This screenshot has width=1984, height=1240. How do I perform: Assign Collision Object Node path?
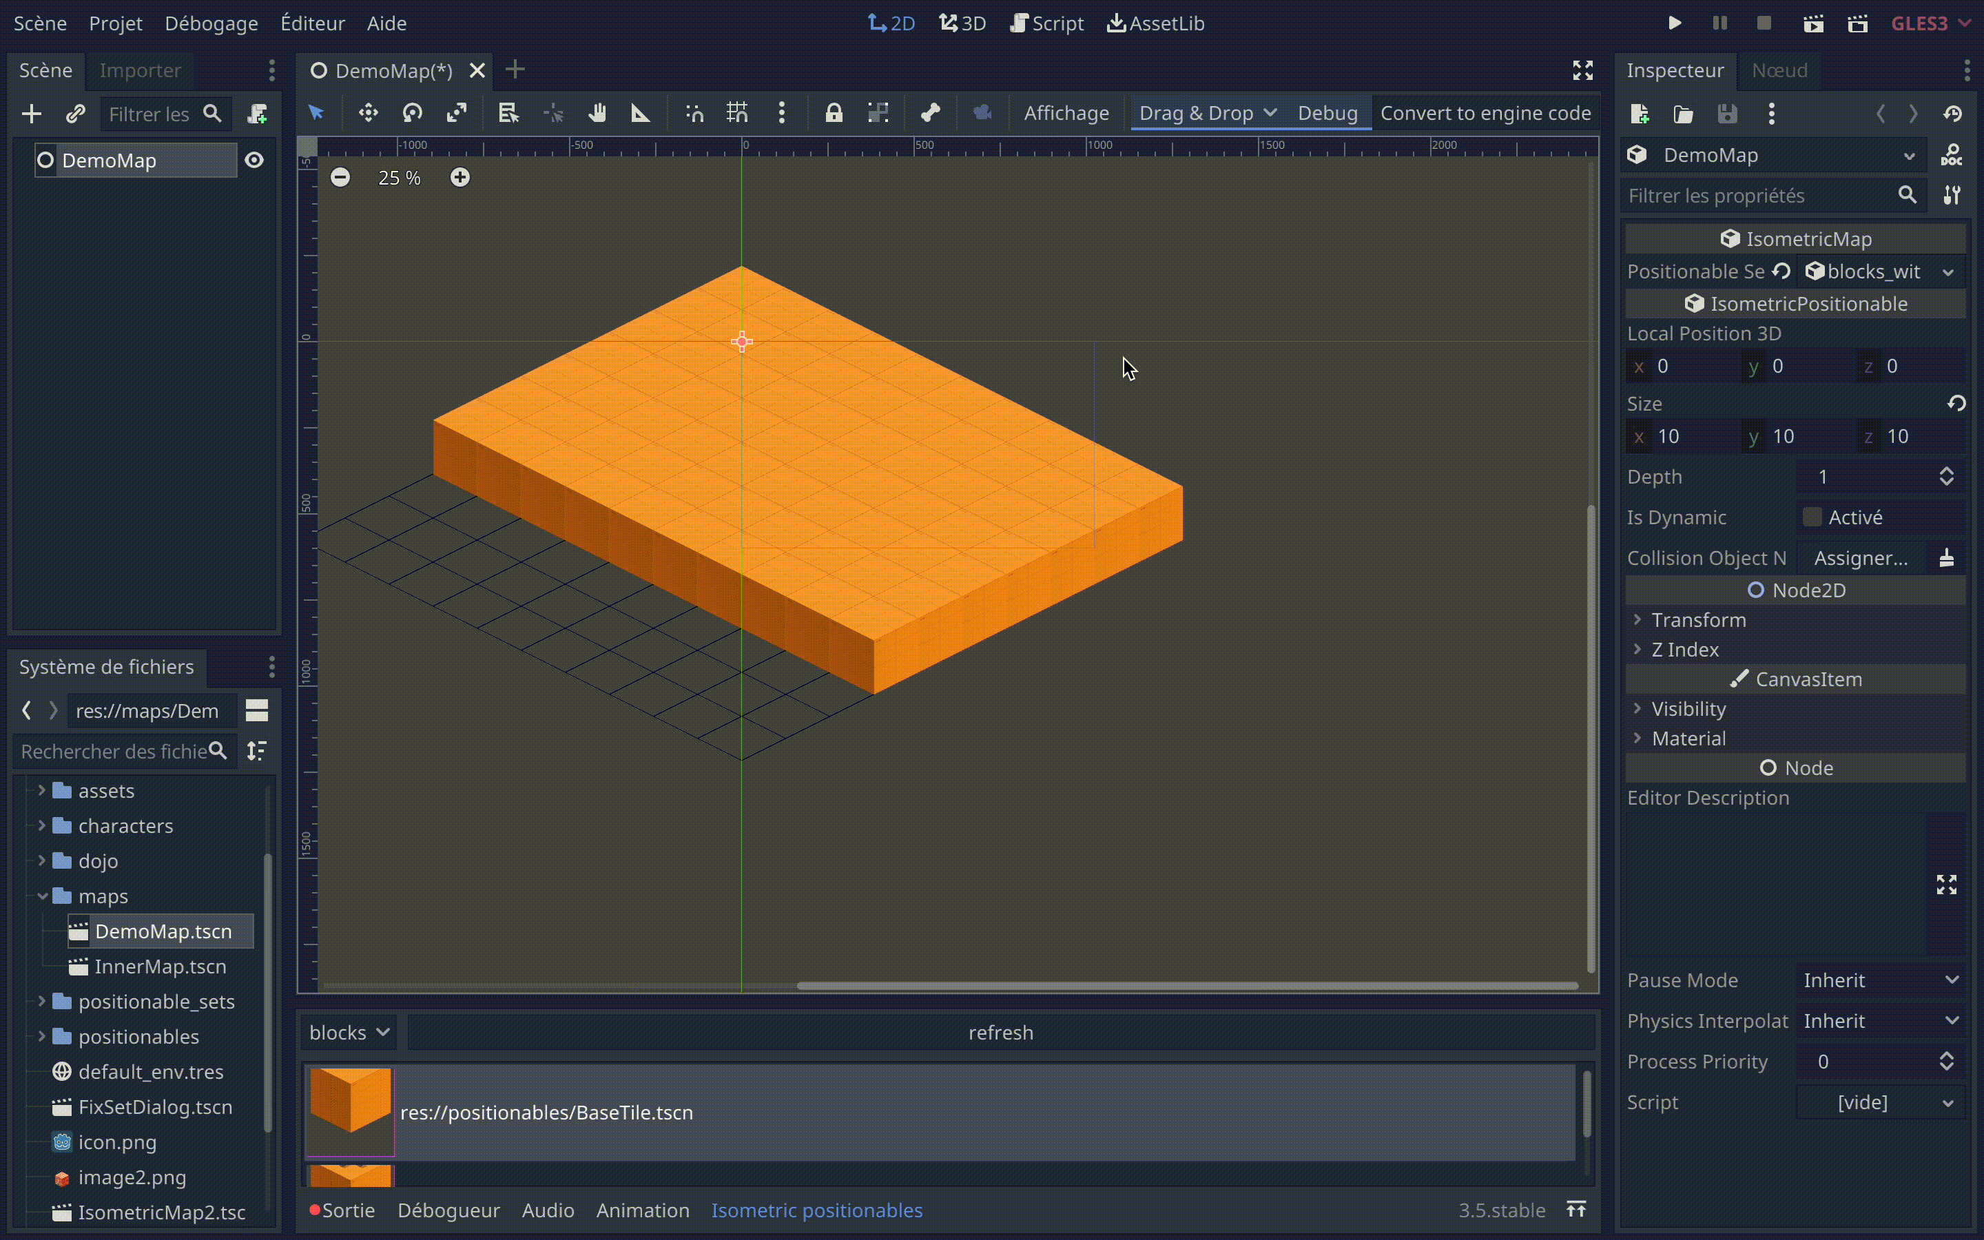pos(1861,558)
